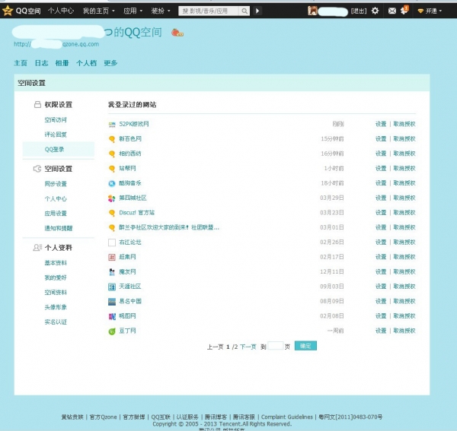
Task: Click the 昵图网 icon
Action: [112, 316]
